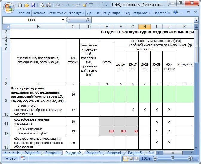Select cell with red value 50
This screenshot has height=164, width=201.
point(133,131)
